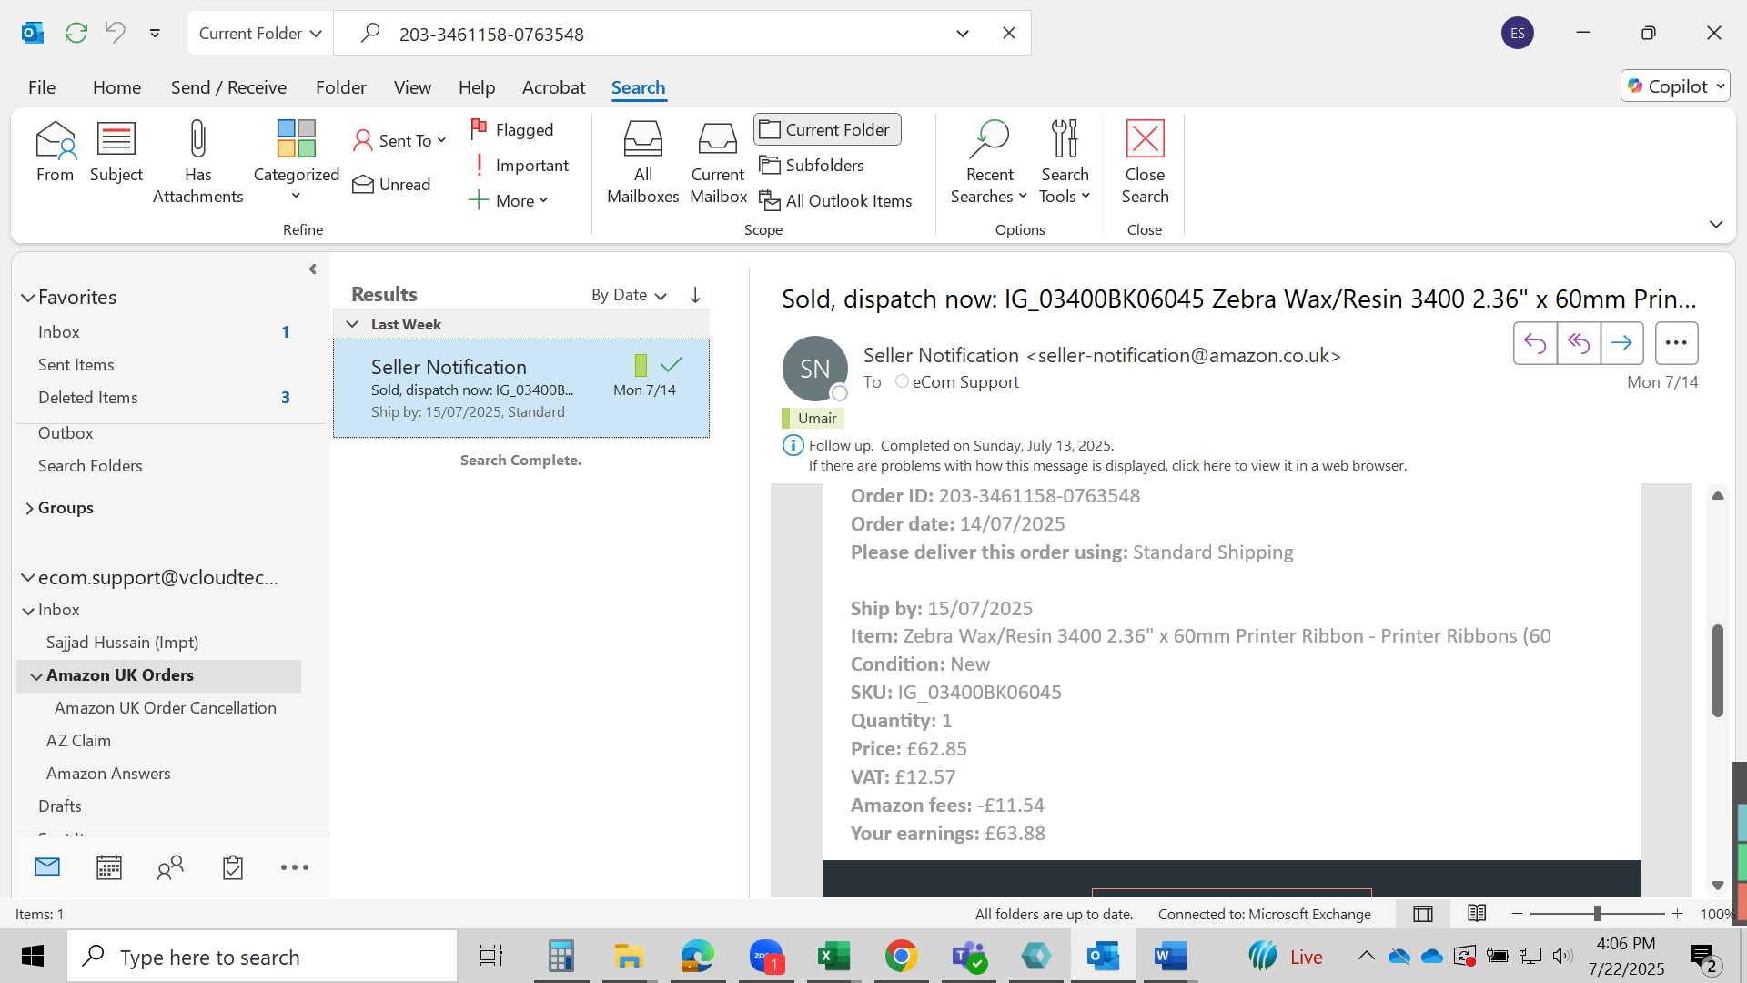
Task: Switch to Reading view in status bar
Action: (1477, 913)
